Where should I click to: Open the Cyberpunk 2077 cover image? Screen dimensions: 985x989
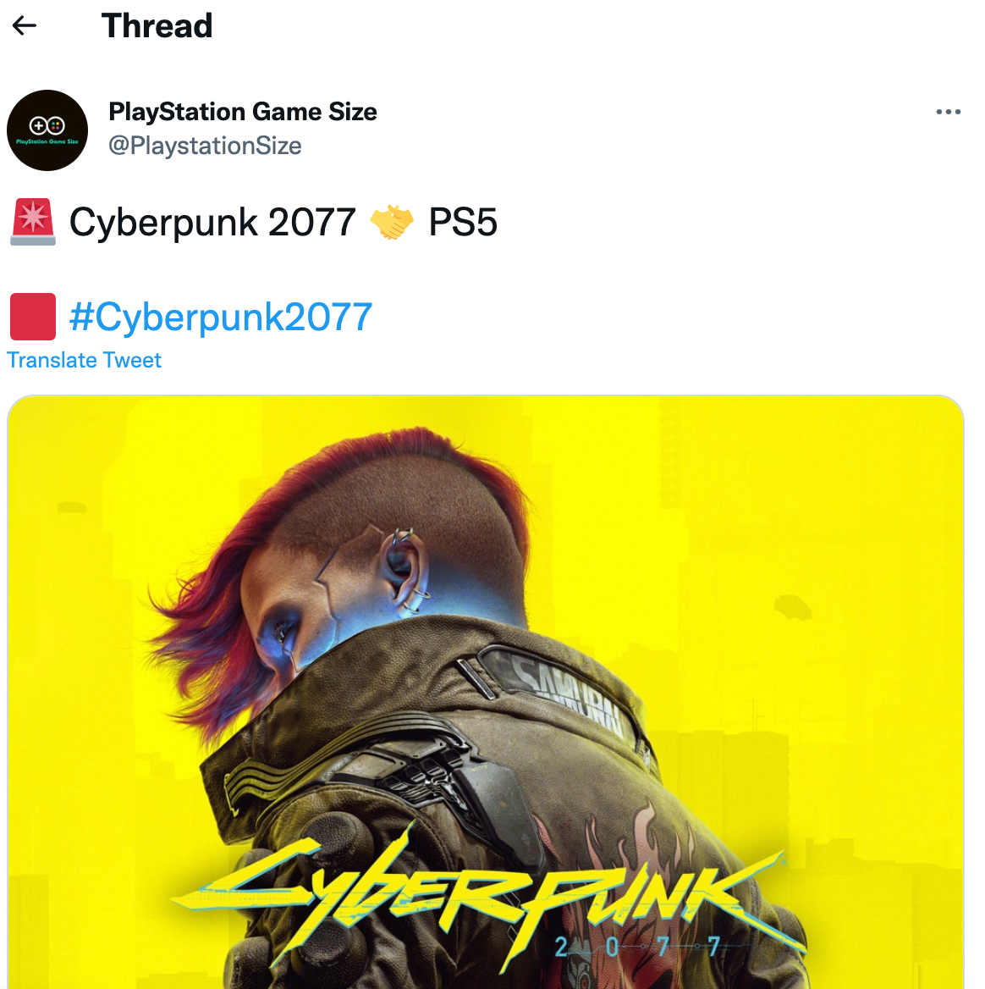[x=485, y=692]
